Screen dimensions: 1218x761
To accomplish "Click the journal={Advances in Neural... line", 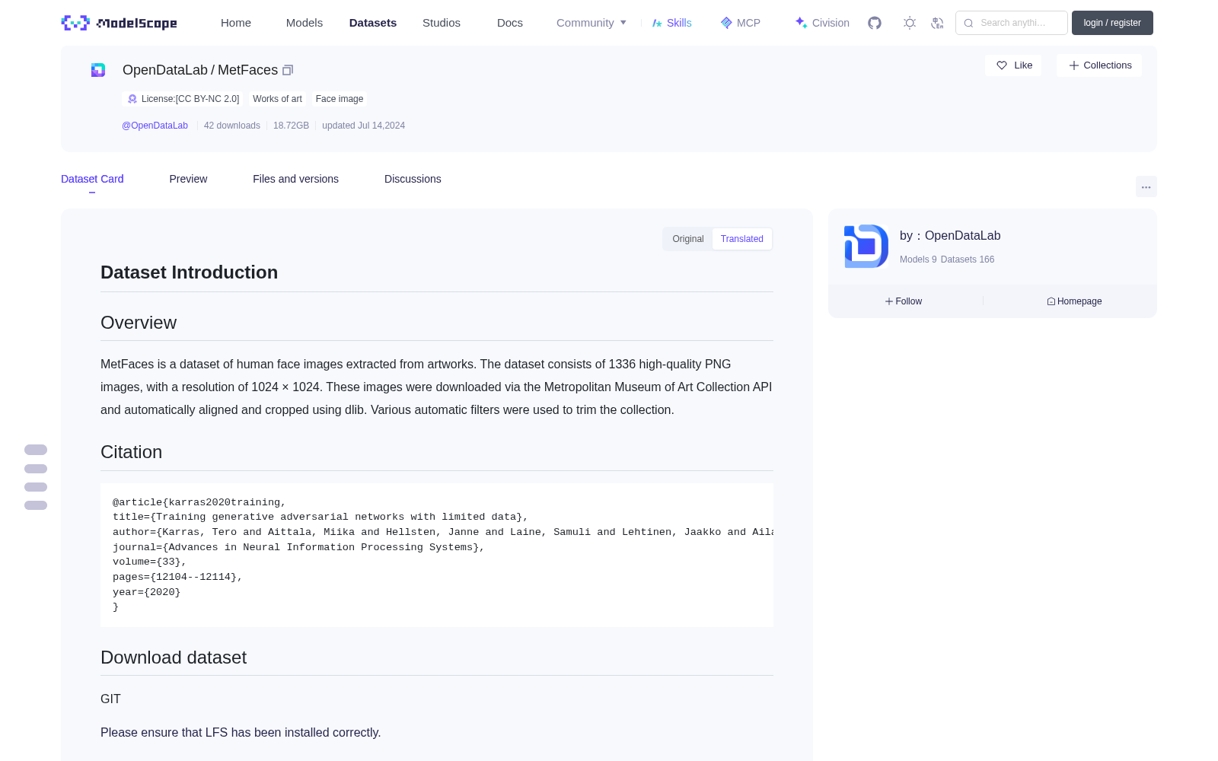I will point(298,547).
